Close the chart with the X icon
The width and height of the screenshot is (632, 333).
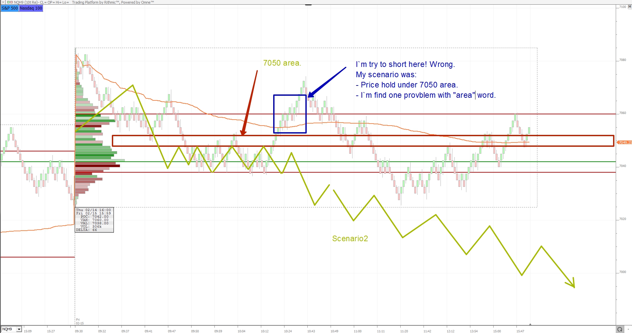tap(3, 2)
